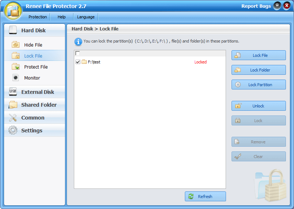Image resolution: width=294 pixels, height=209 pixels.
Task: Click the Report Bugs link
Action: 256,6
